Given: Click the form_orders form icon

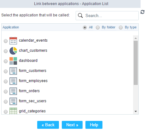Looking at the screenshot, I should click(x=13, y=91).
